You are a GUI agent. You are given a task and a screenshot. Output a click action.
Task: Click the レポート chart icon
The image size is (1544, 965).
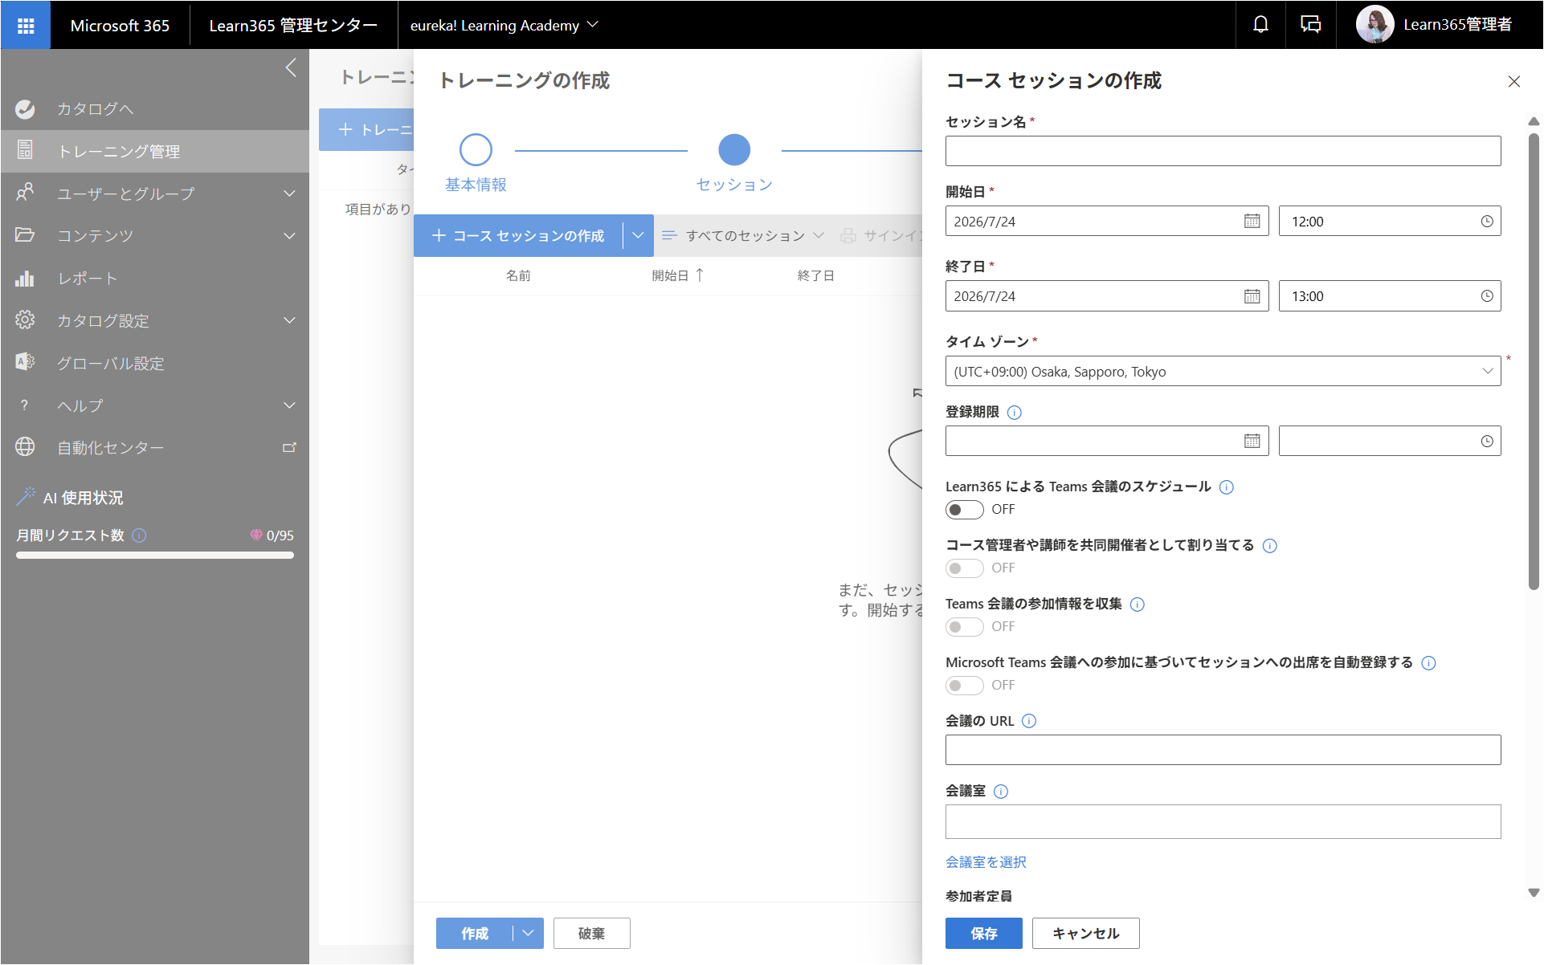coord(25,279)
